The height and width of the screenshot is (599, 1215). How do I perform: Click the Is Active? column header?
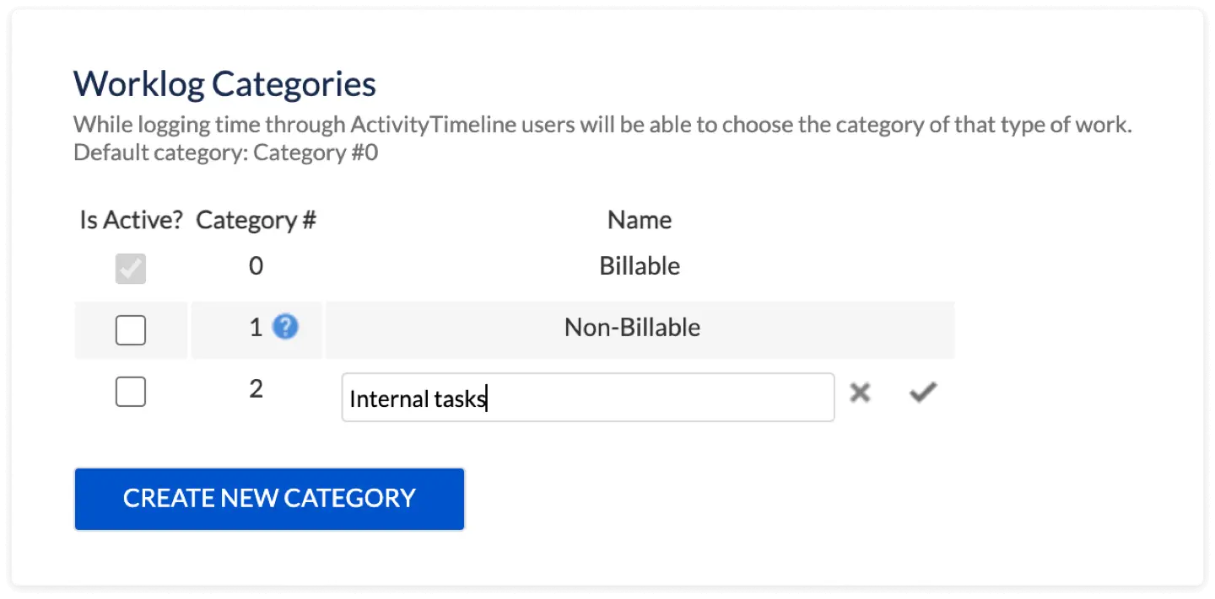(x=130, y=219)
